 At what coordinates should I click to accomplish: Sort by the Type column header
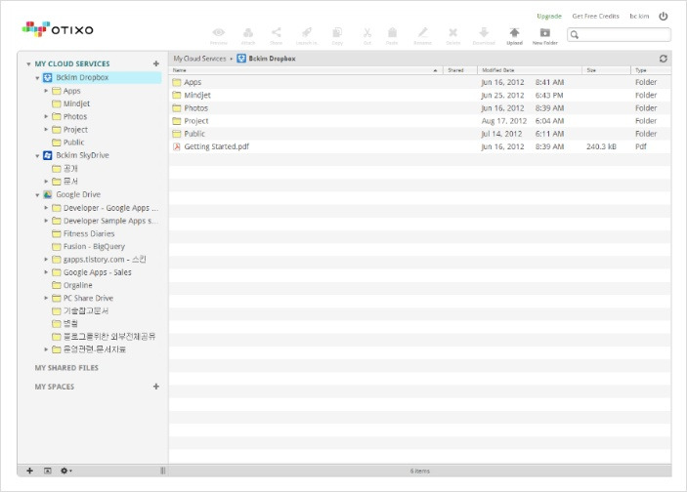(651, 70)
